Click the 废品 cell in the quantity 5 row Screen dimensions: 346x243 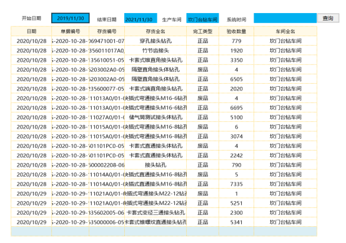coord(202,174)
